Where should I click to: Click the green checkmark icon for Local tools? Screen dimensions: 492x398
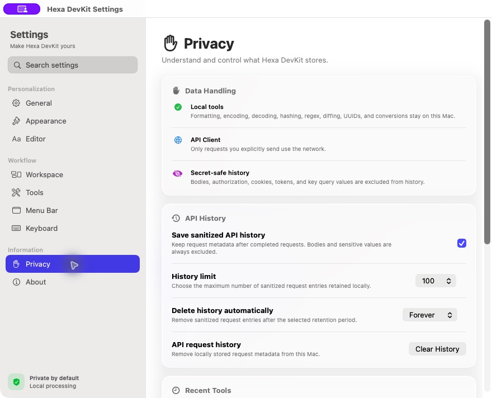[x=178, y=107]
